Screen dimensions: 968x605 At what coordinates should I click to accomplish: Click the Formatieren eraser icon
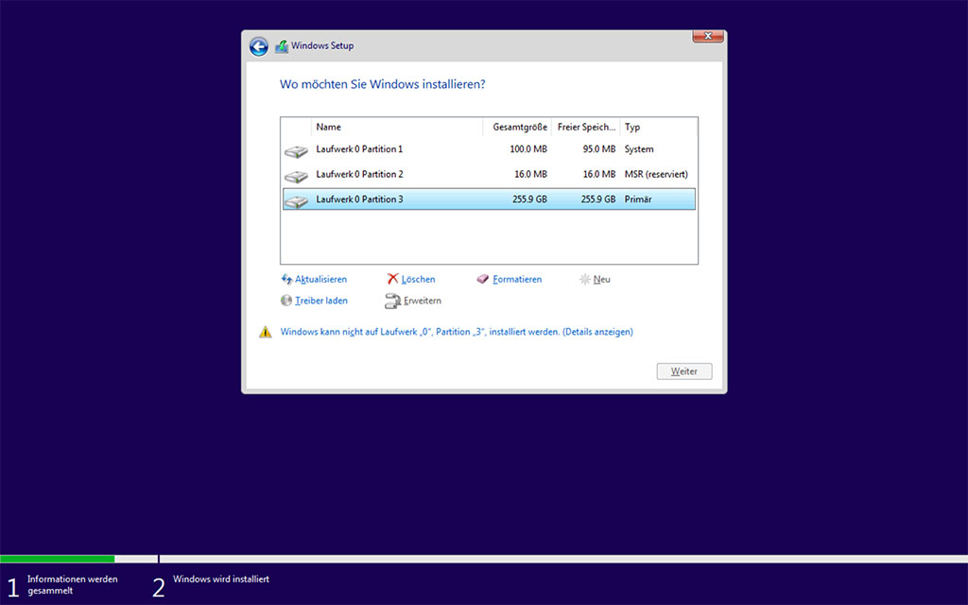tap(483, 279)
